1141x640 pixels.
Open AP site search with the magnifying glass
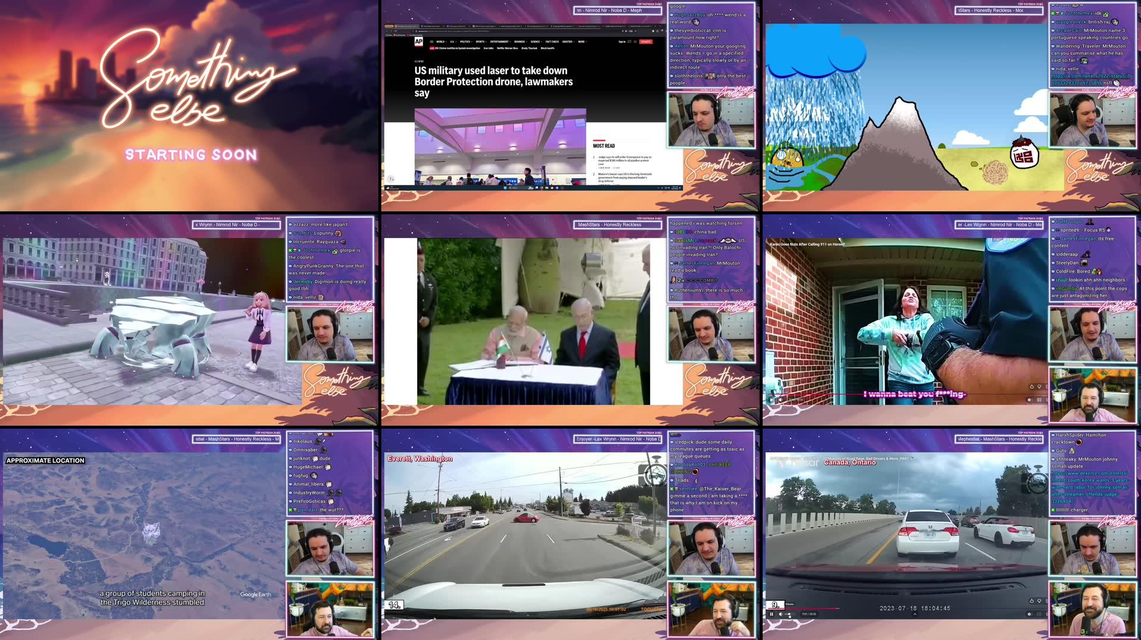pyautogui.click(x=635, y=42)
